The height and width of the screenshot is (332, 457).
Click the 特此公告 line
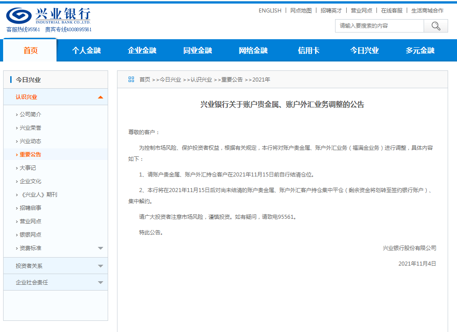[151, 233]
